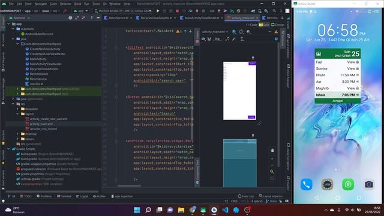Click Expand All in Project panel

coord(77,18)
